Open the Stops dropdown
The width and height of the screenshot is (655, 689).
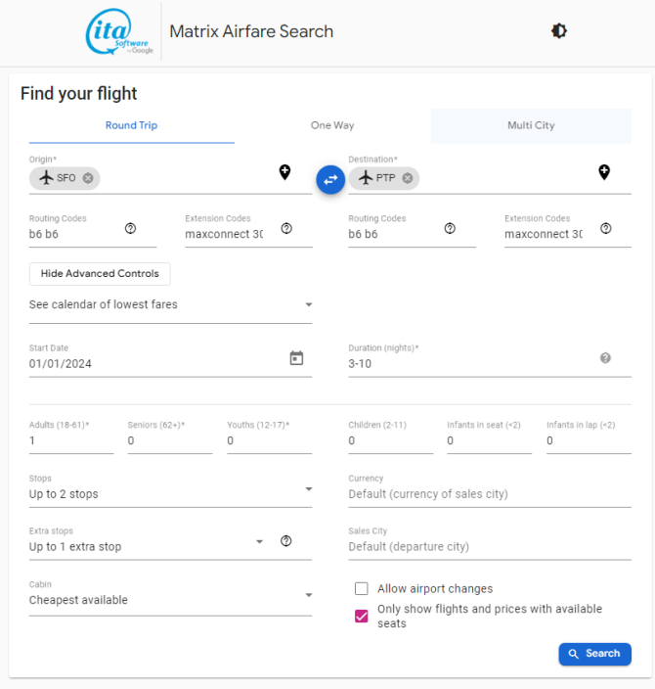(x=170, y=493)
